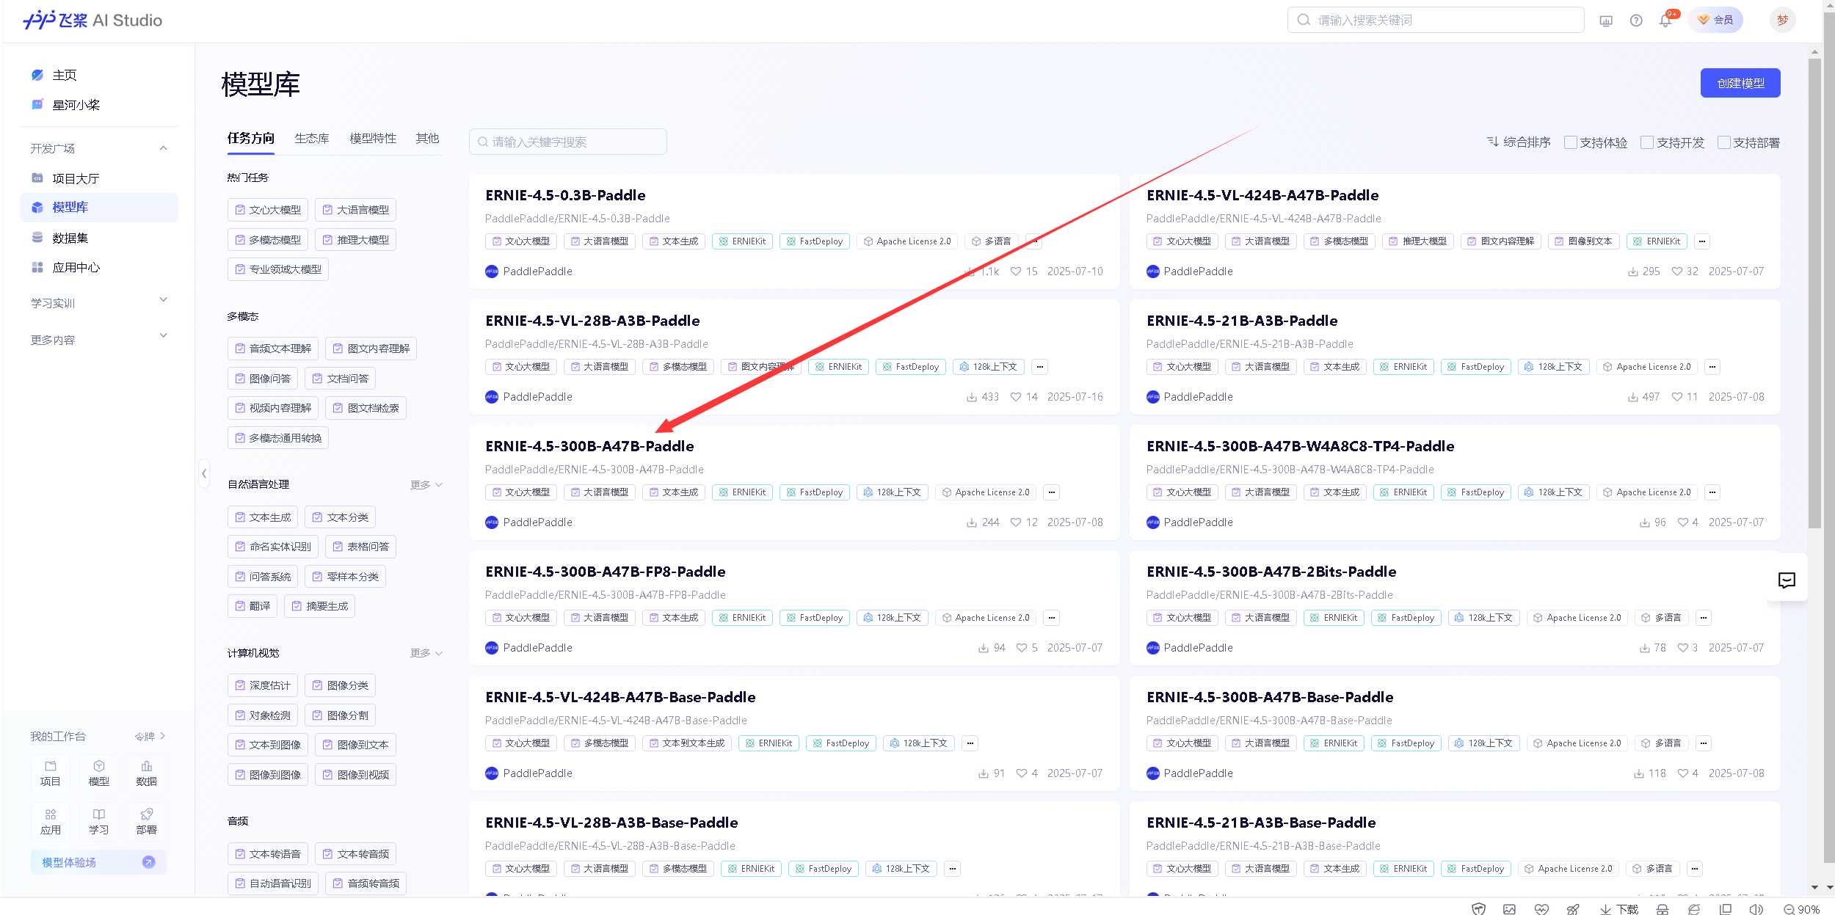Enable the 支持部署 checkbox

[x=1724, y=142]
